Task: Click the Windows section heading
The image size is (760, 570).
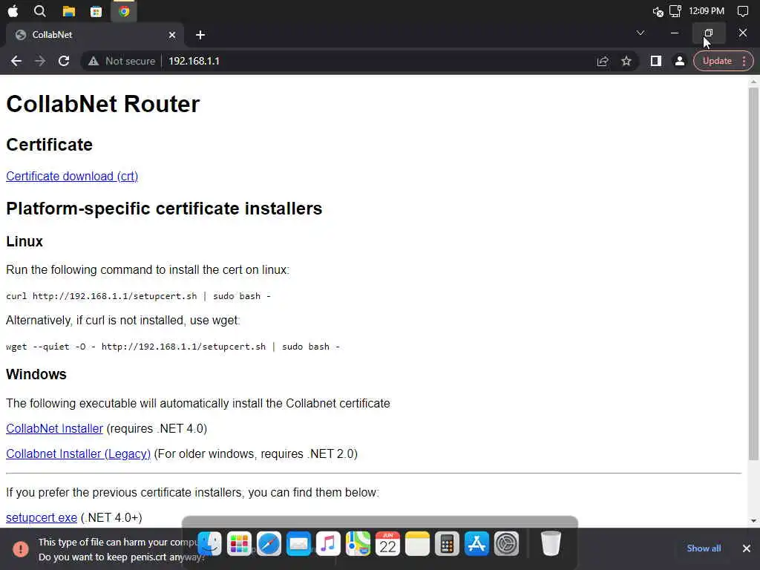Action: tap(36, 374)
